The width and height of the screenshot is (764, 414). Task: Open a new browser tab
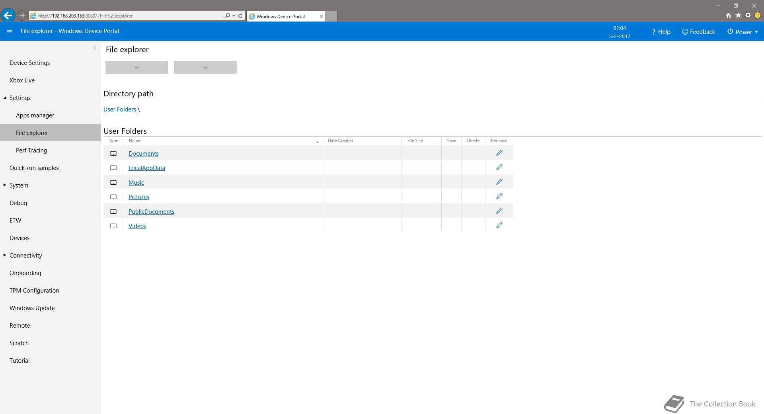tap(331, 16)
